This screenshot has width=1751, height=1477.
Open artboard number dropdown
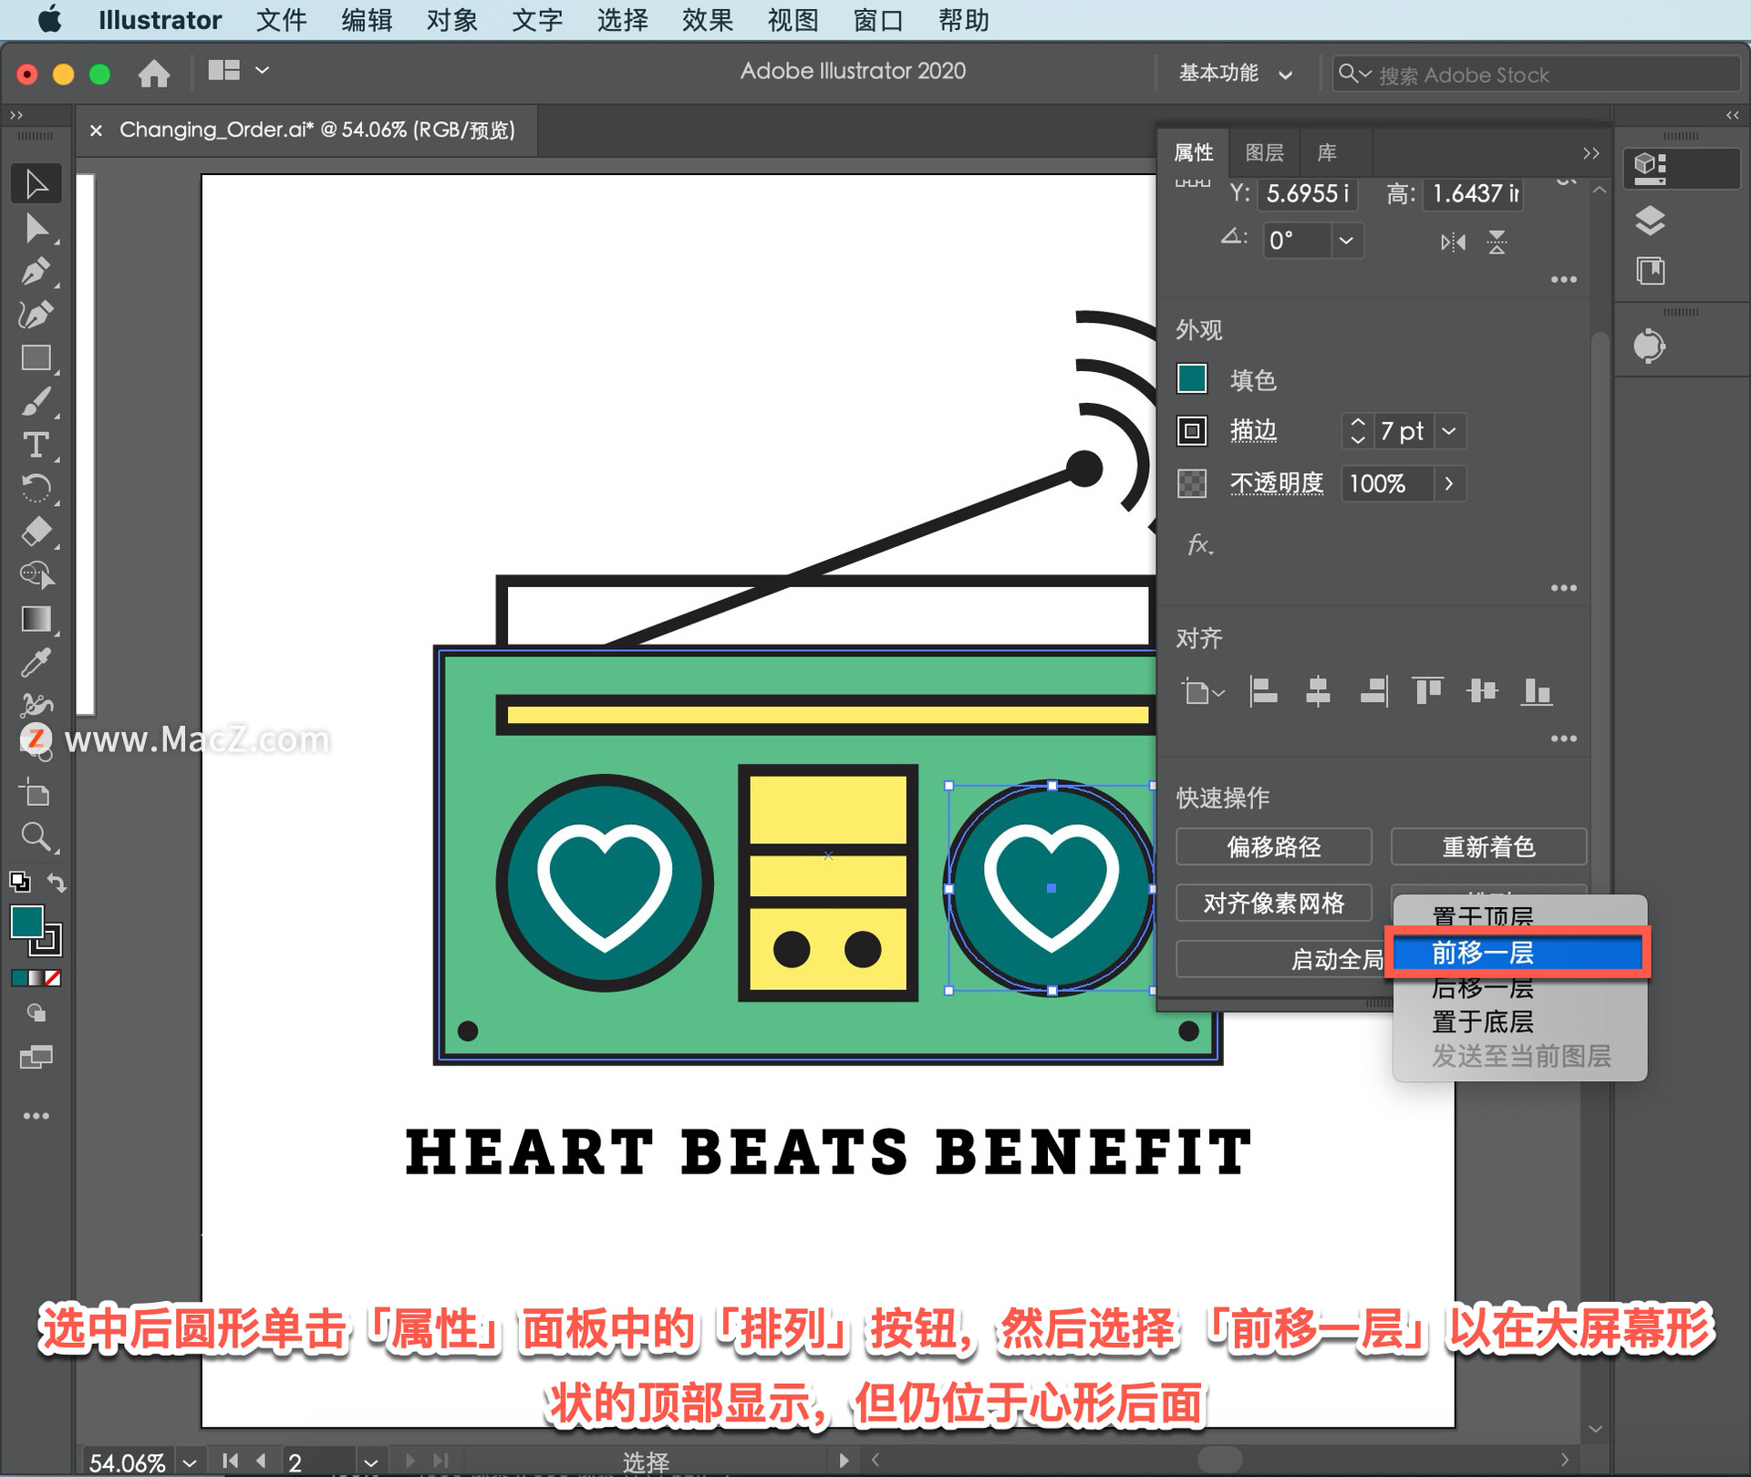pyautogui.click(x=370, y=1462)
